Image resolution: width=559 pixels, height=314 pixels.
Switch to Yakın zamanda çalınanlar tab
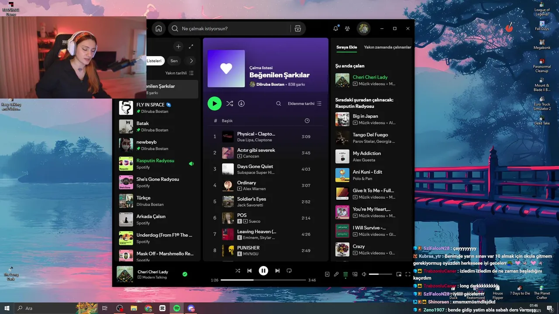[387, 47]
